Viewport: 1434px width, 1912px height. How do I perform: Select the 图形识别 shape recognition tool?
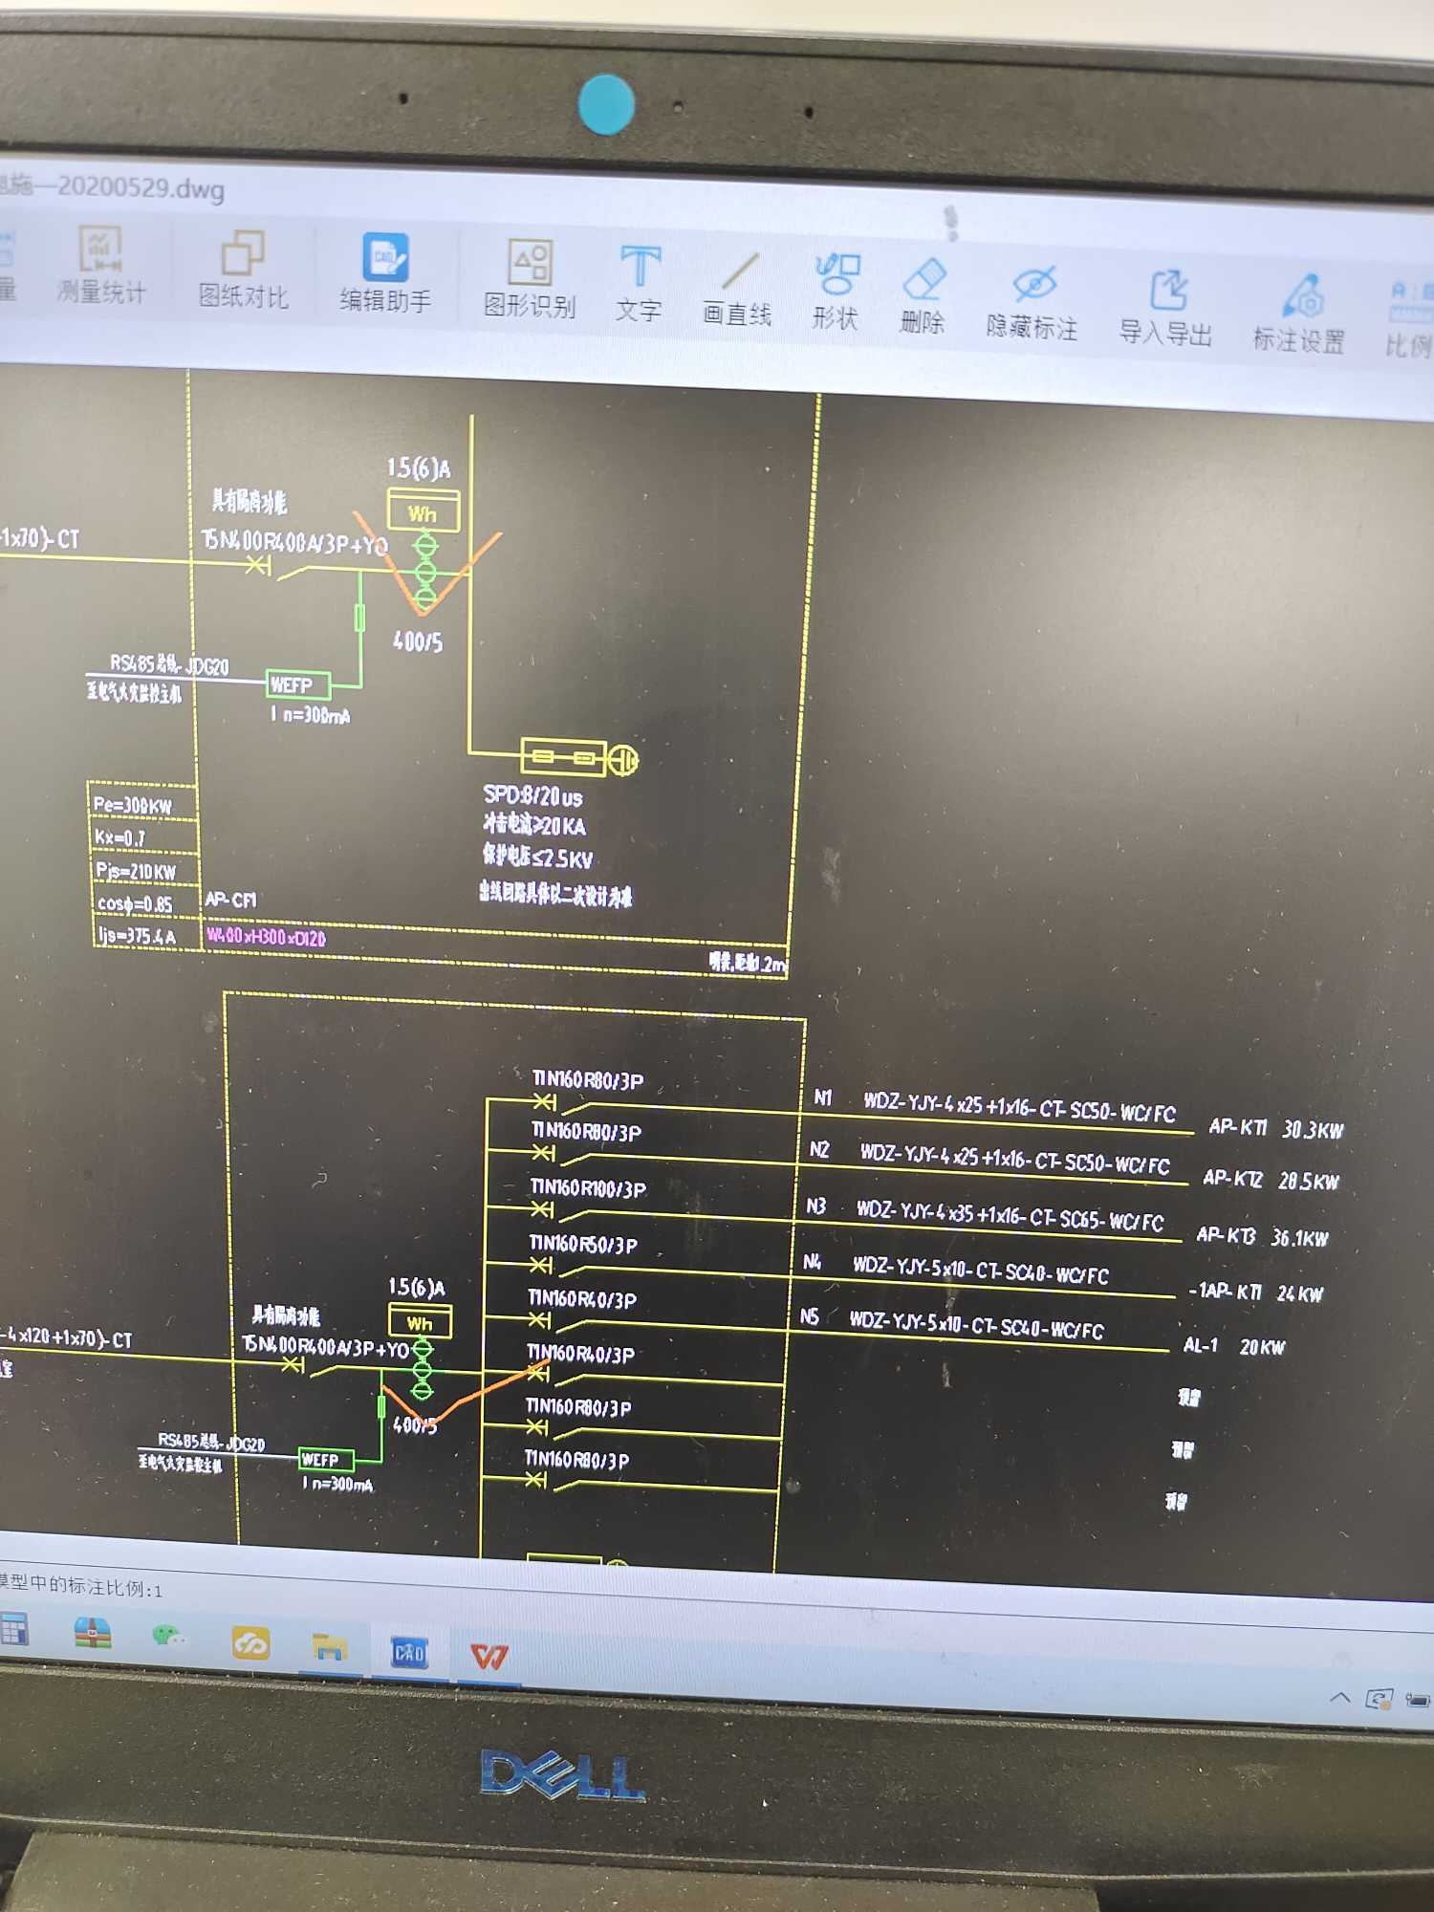pyautogui.click(x=530, y=278)
